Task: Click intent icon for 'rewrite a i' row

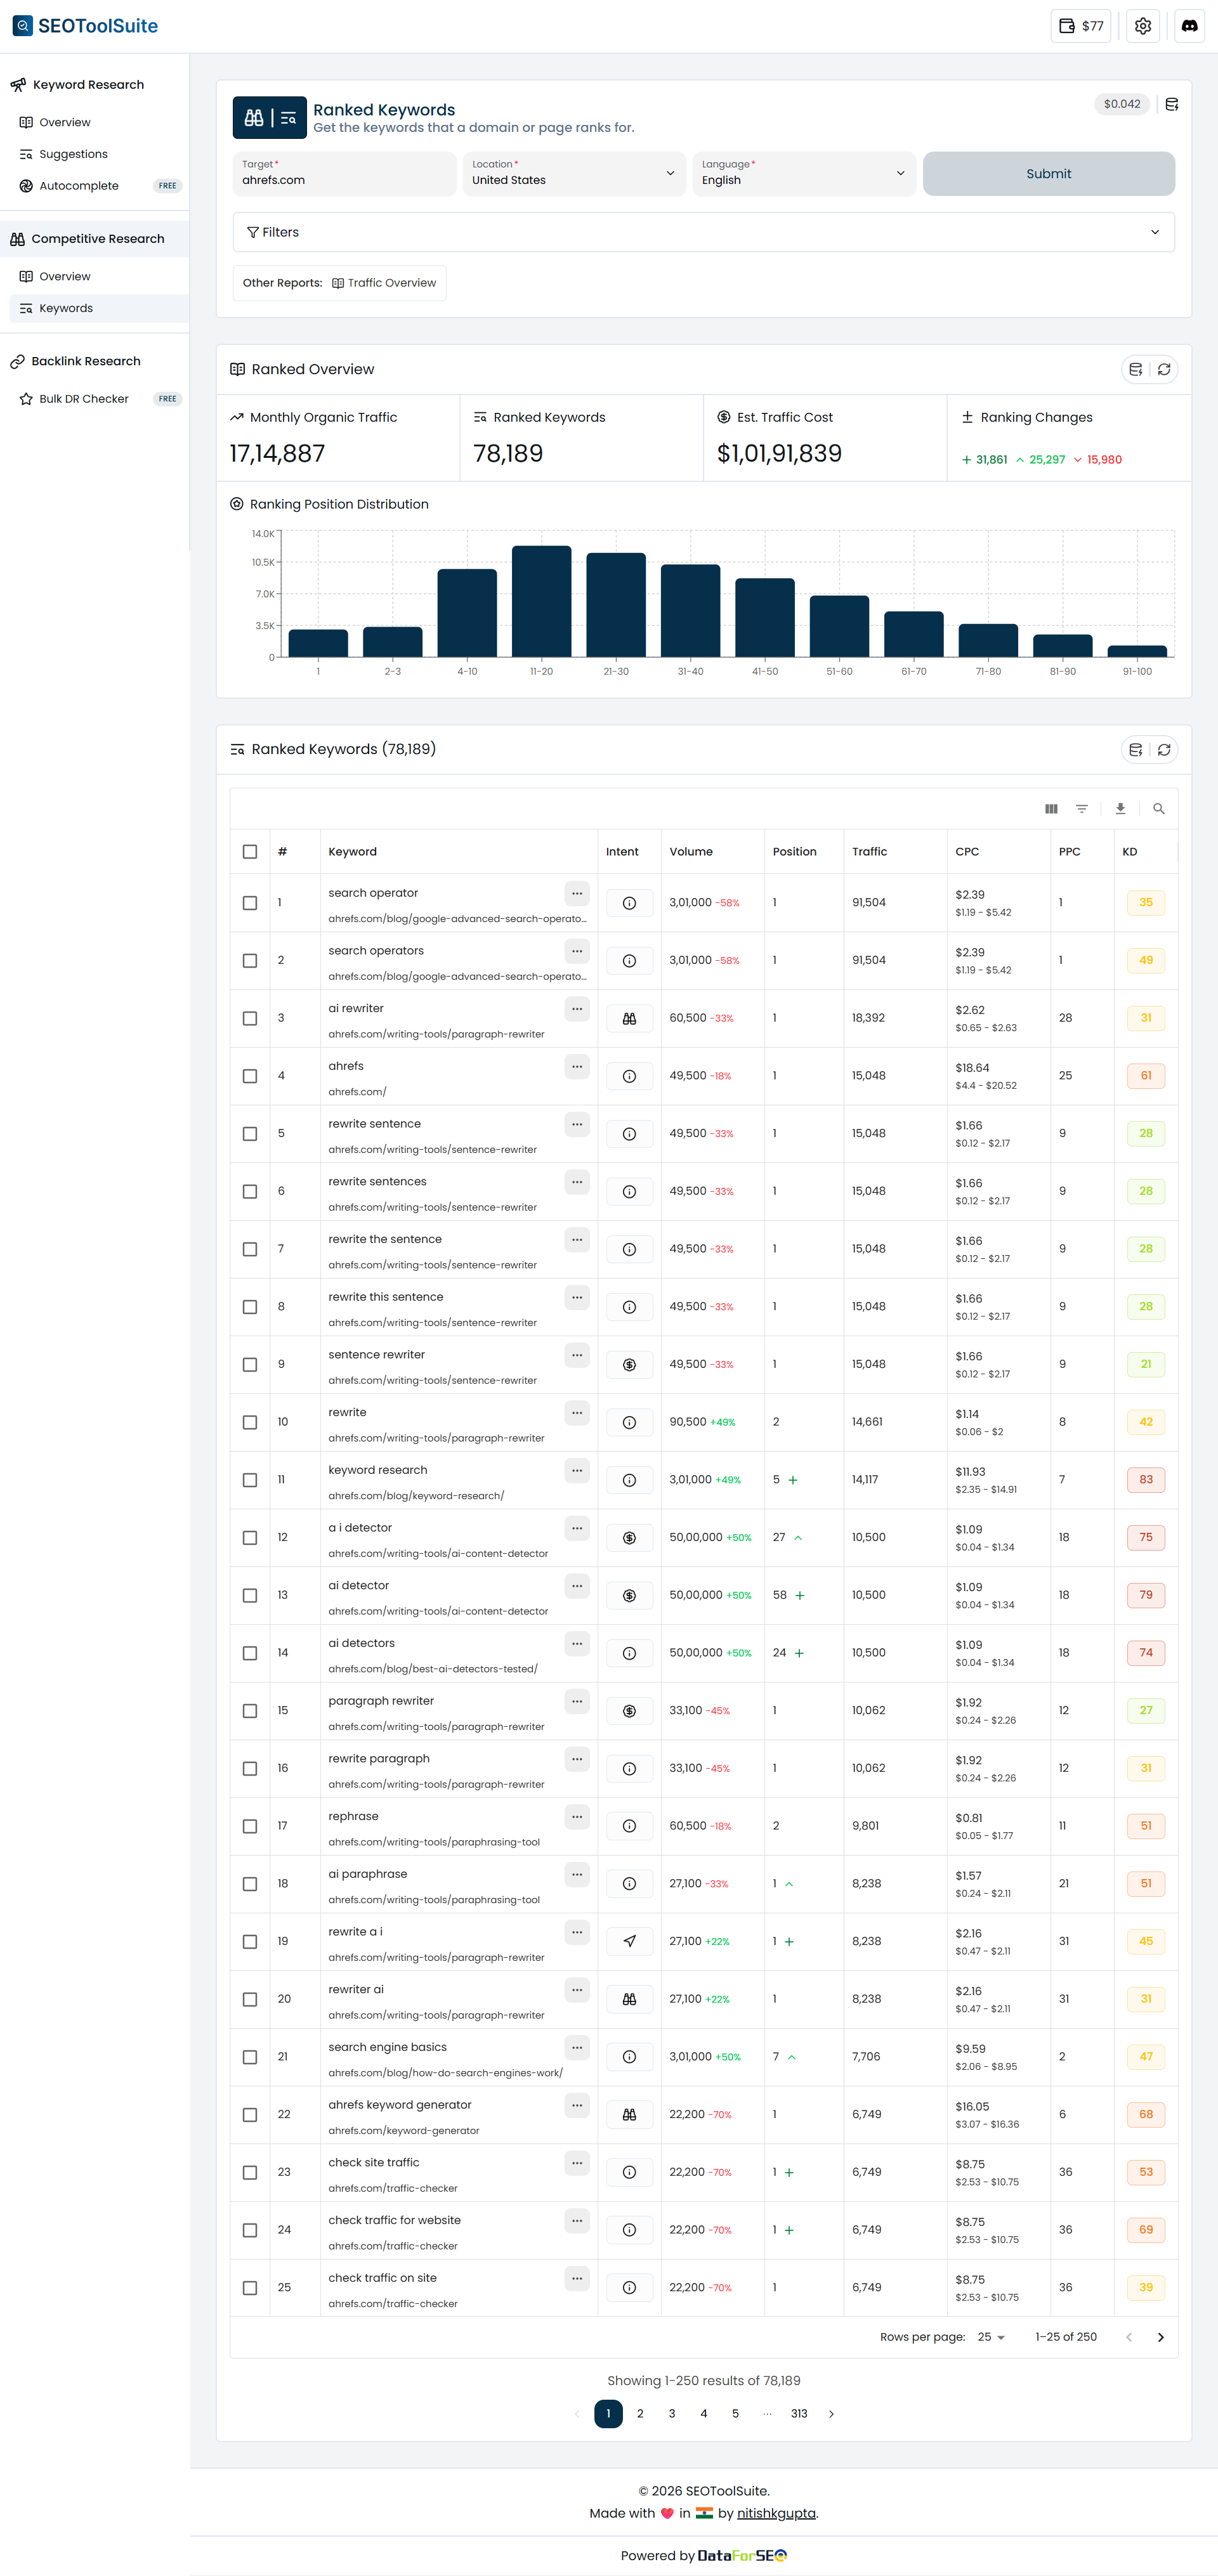Action: pos(629,1941)
